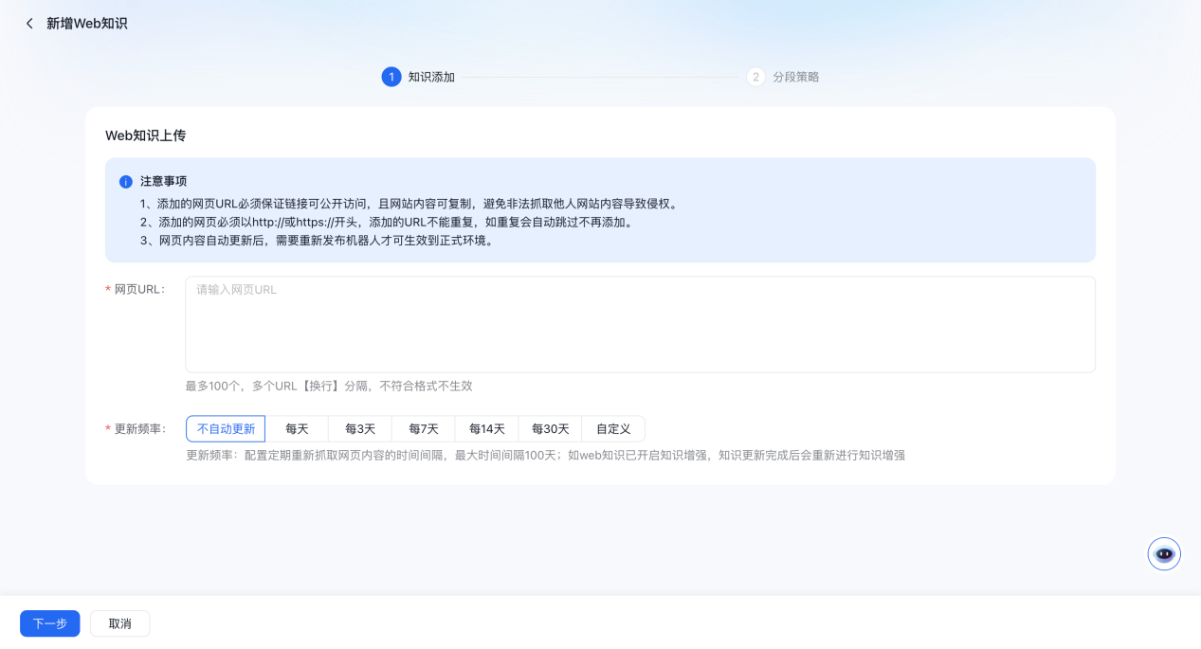Keep 不自动更新 as update frequency
This screenshot has width=1201, height=649.
(225, 428)
